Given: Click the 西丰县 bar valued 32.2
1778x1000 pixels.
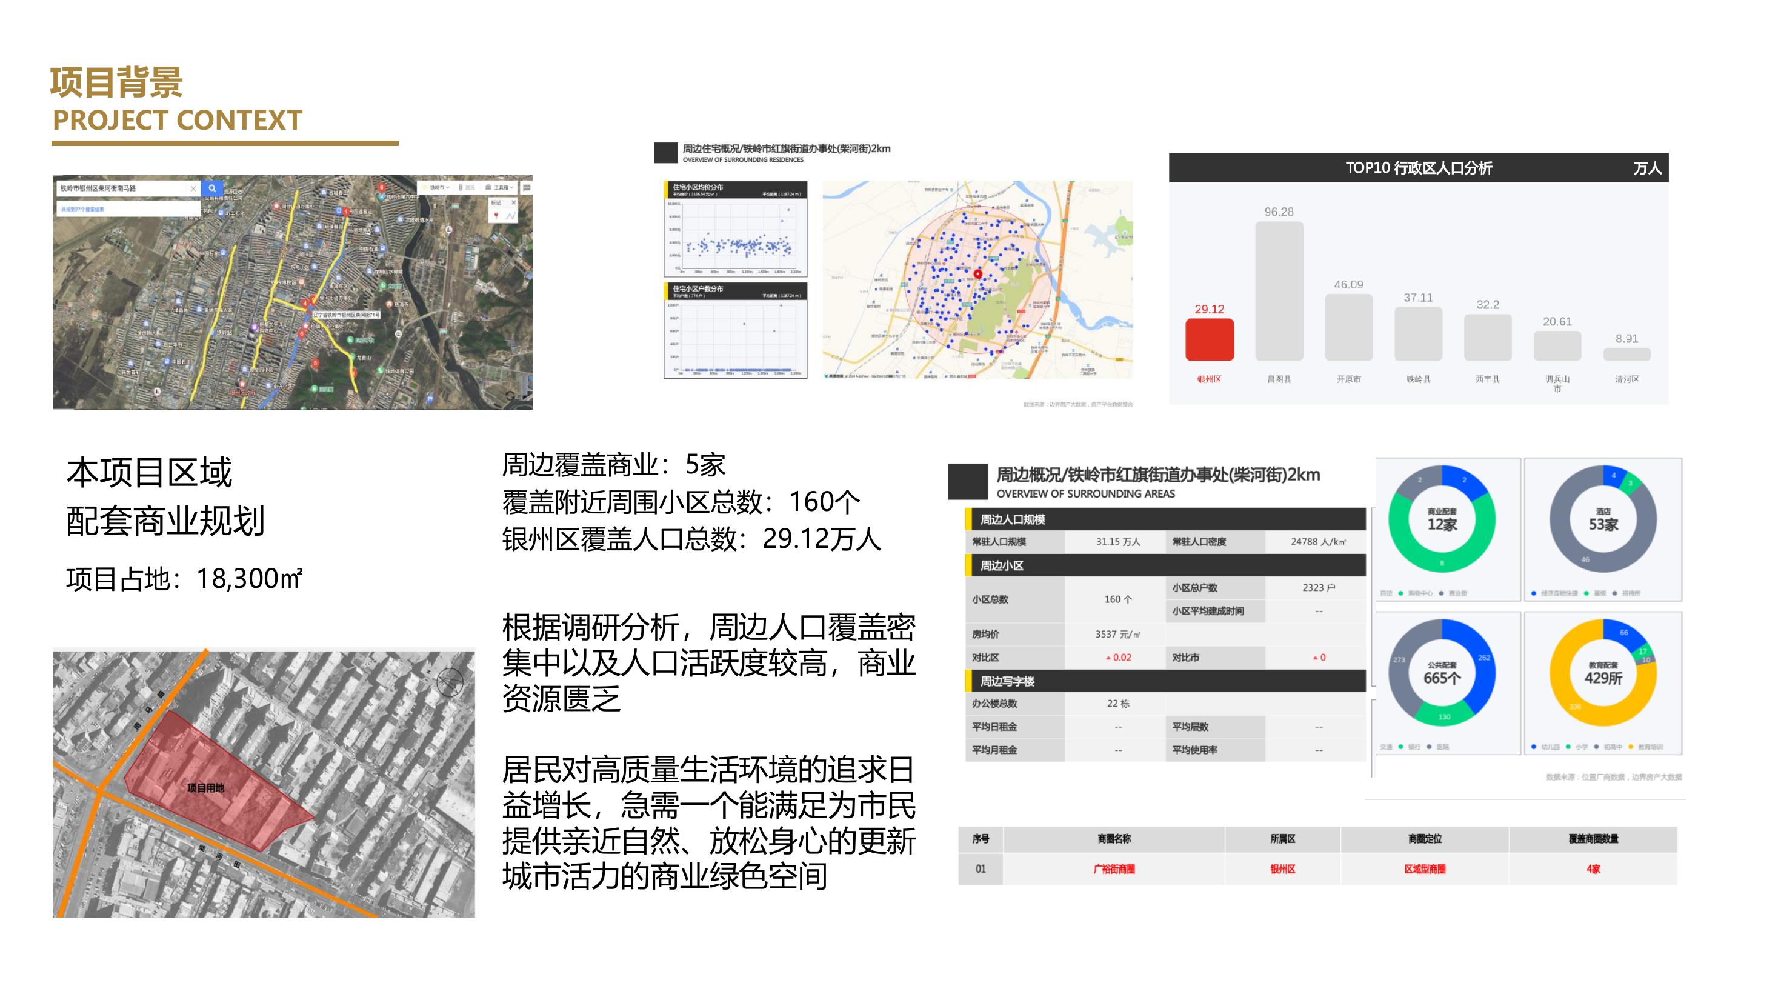Looking at the screenshot, I should point(1487,338).
